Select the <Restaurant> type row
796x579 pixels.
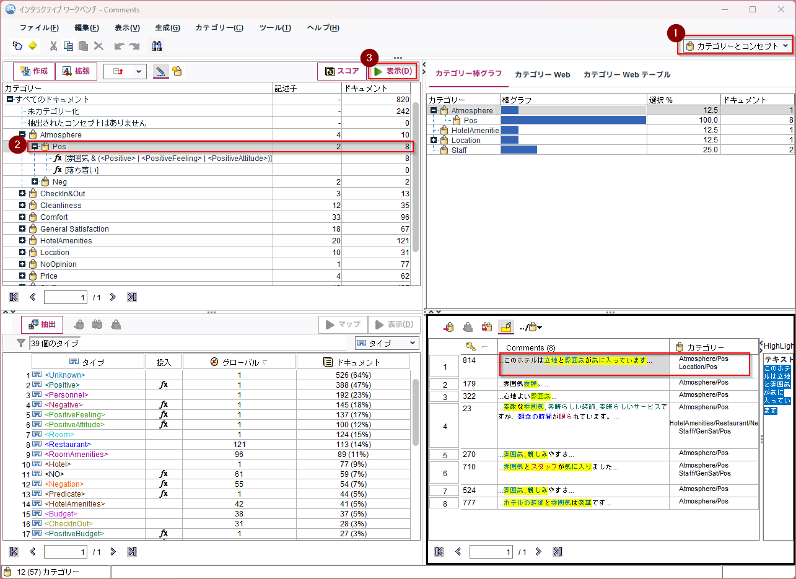click(207, 444)
